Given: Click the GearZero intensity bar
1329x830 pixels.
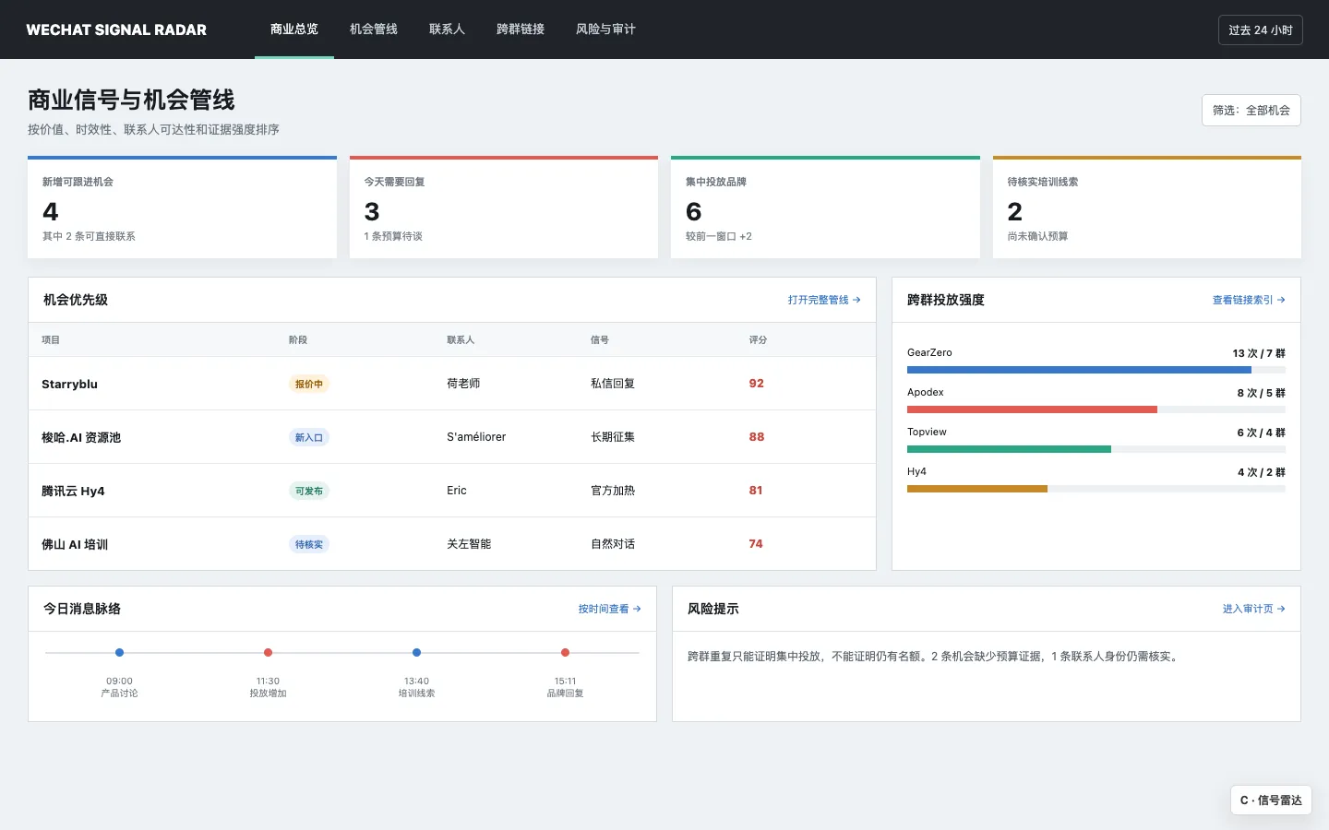Looking at the screenshot, I should tap(1096, 370).
